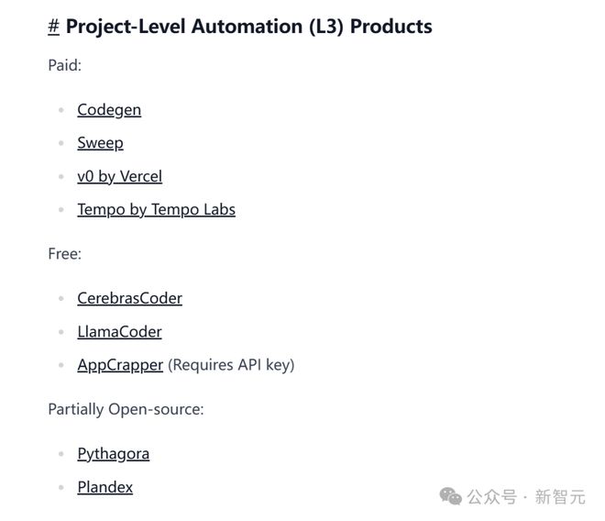605x521 pixels.
Task: Click the WeChat logo icon in the watermark
Action: (451, 496)
